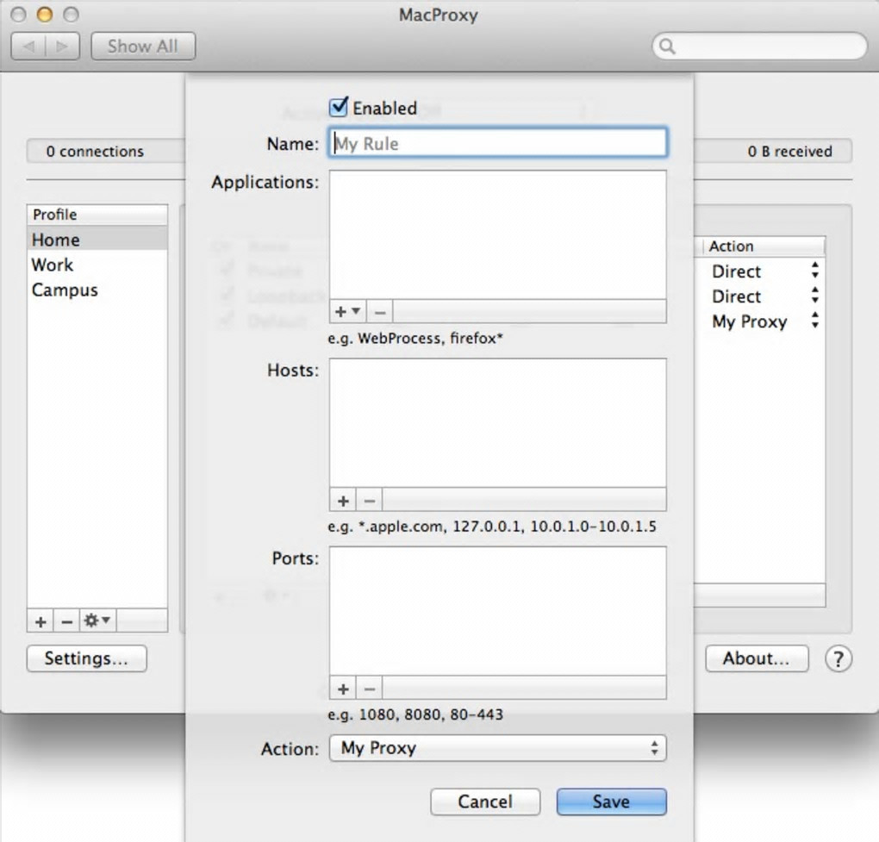The width and height of the screenshot is (879, 842).
Task: Open help with the question mark button
Action: [x=838, y=658]
